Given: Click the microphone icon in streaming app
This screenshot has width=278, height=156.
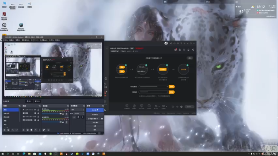Looking at the screenshot, I should 156,106.
